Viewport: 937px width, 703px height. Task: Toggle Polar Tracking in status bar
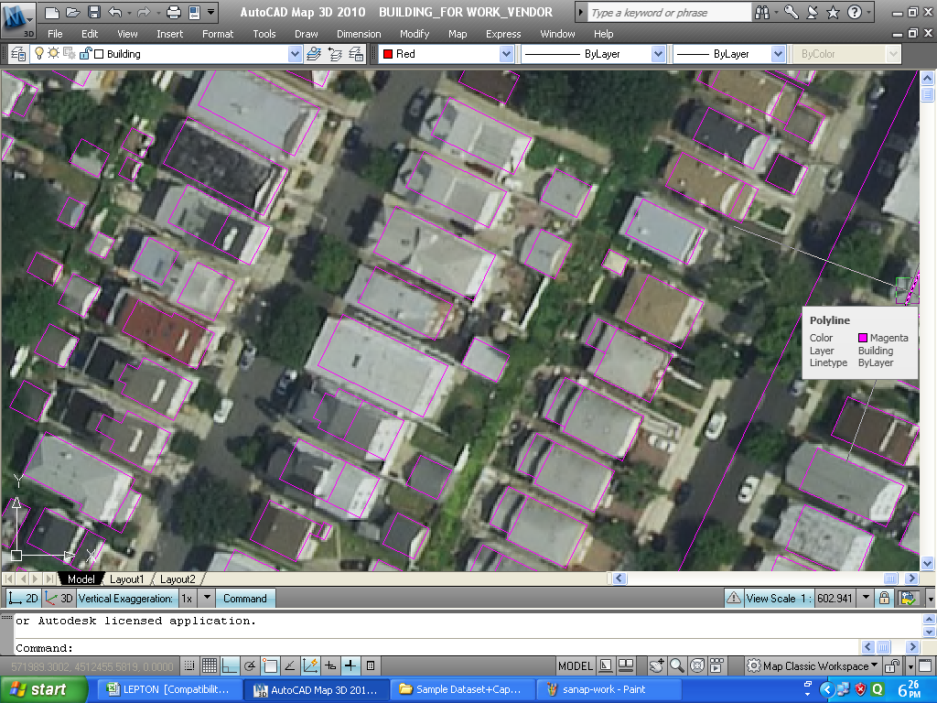(250, 665)
